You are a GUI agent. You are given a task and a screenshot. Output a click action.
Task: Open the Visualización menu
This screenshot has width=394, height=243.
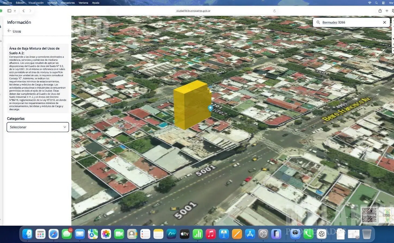(x=36, y=3)
